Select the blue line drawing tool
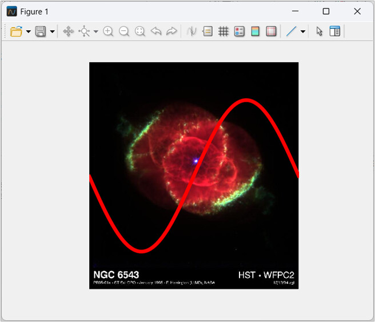Image resolution: width=375 pixels, height=322 pixels. pyautogui.click(x=292, y=31)
